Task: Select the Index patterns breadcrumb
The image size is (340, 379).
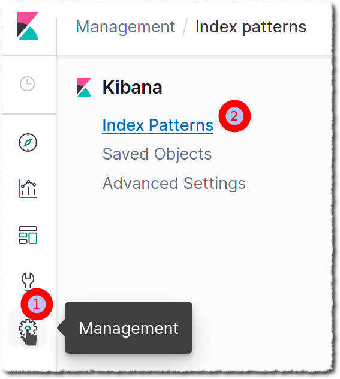Action: pos(251,26)
